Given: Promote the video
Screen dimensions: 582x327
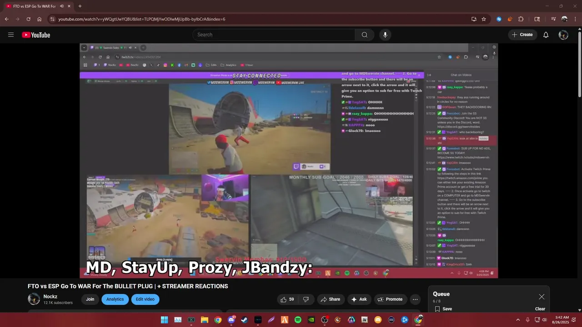Looking at the screenshot, I should pos(391,299).
